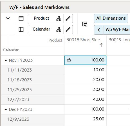Click the lock icon in Nov FY2023 cell
The height and width of the screenshot is (126, 130).
click(69, 60)
